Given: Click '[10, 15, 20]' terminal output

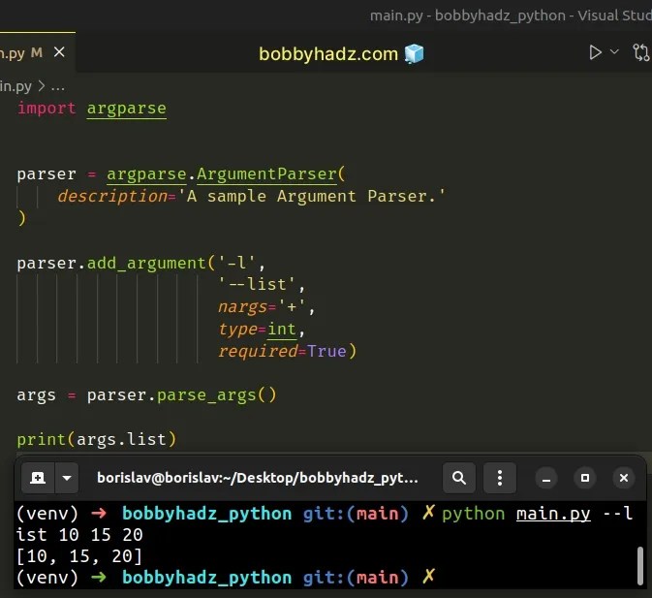Looking at the screenshot, I should pos(79,556).
